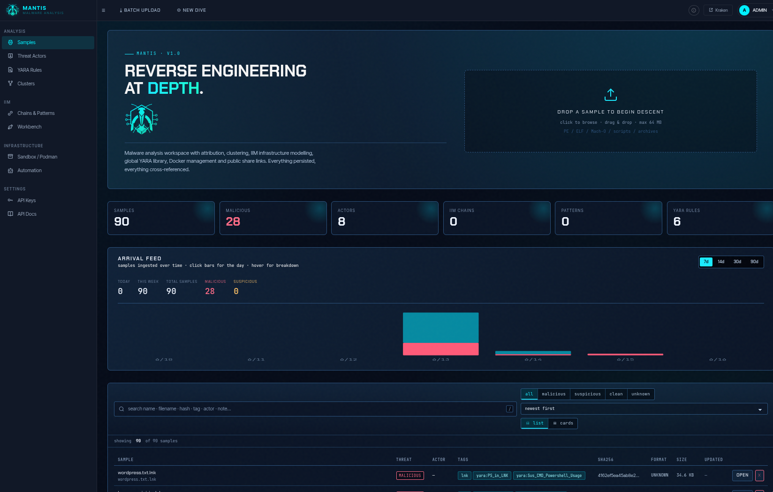Screen dimensions: 773x492
Task: Click the API Docs book icon
Action: [x=10, y=214]
